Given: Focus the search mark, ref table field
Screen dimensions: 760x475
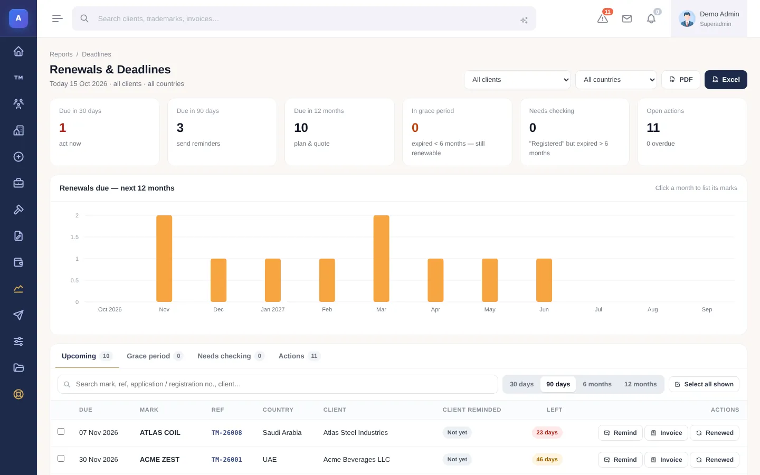Looking at the screenshot, I should pos(278,384).
